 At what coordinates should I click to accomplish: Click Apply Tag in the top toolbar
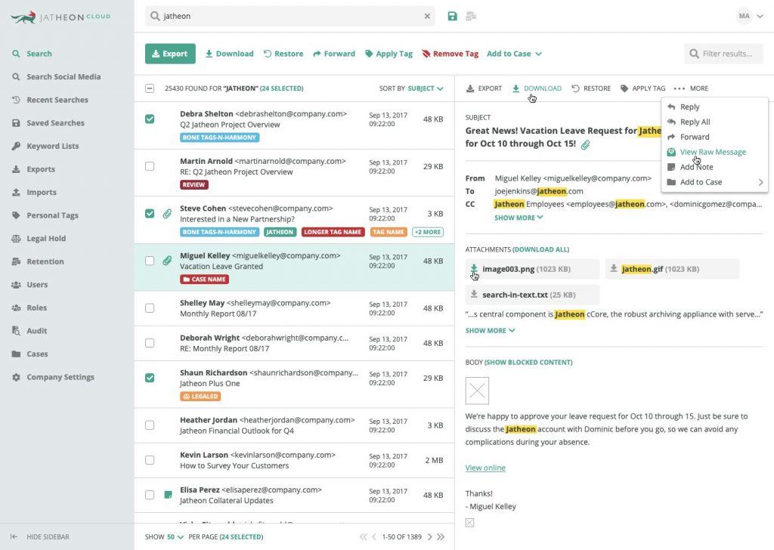tap(389, 54)
